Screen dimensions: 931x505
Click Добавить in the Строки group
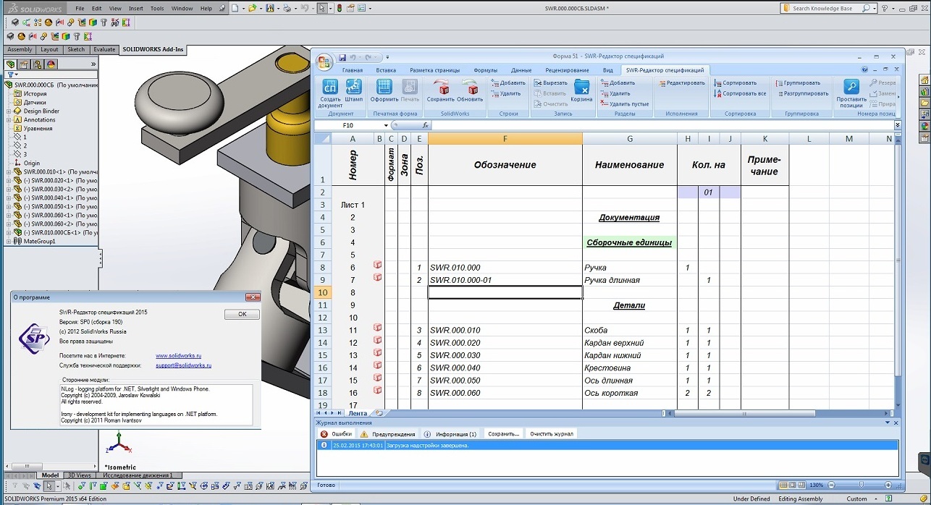pyautogui.click(x=507, y=82)
